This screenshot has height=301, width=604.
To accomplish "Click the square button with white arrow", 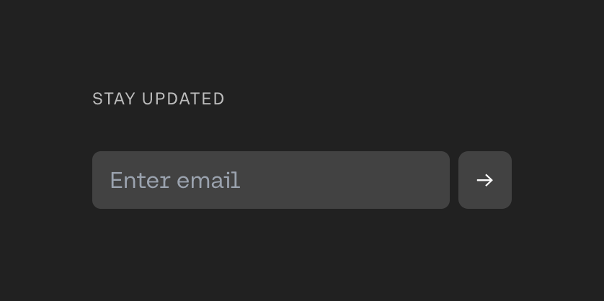I will pyautogui.click(x=484, y=180).
